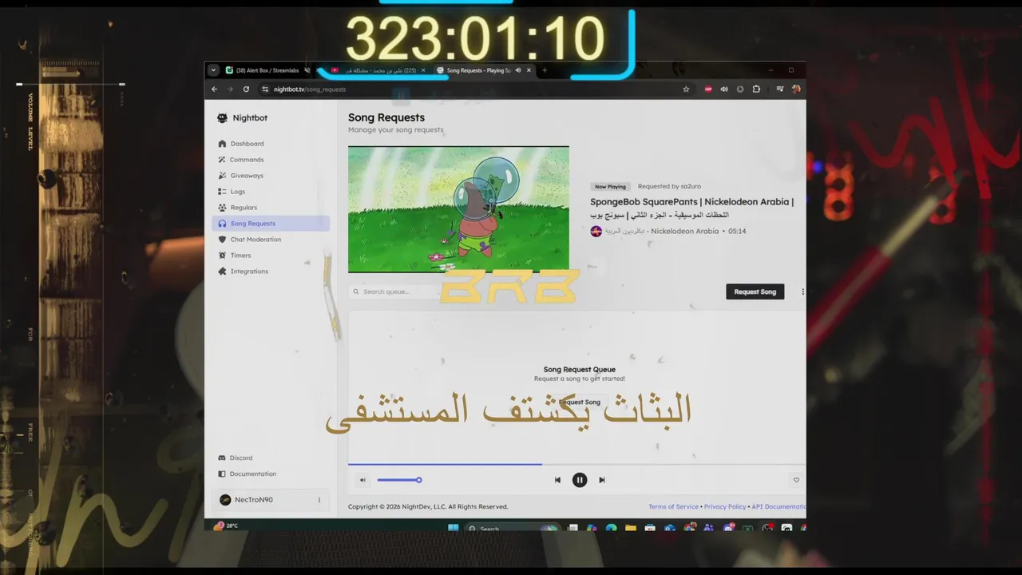Viewport: 1022px width, 575px height.
Task: Click the site info icon in address bar
Action: pyautogui.click(x=265, y=89)
